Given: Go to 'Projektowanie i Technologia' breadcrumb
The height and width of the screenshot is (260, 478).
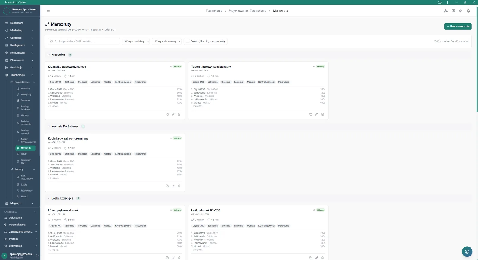Looking at the screenshot, I should pyautogui.click(x=247, y=11).
